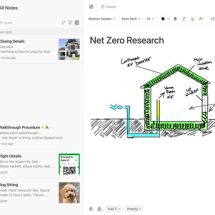This screenshot has height=215, width=215.
Task: Open the font size 16 dropdown
Action: 150,19
